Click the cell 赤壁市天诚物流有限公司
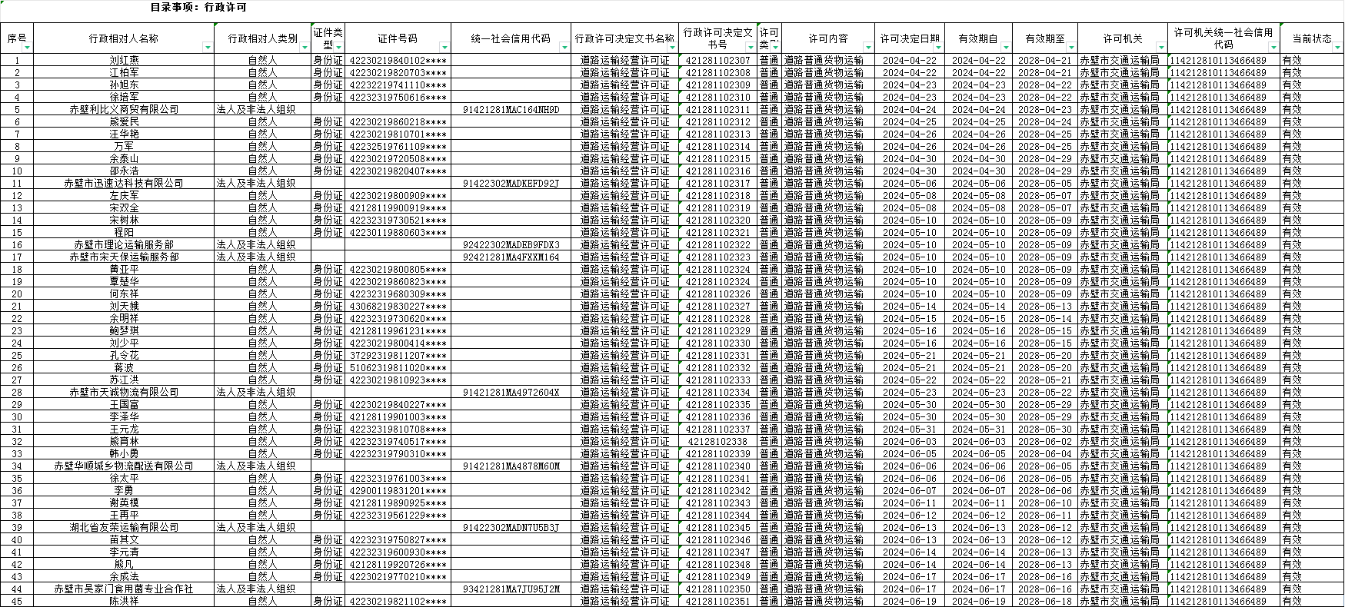Screen dimensions: 1345x607 click(124, 392)
